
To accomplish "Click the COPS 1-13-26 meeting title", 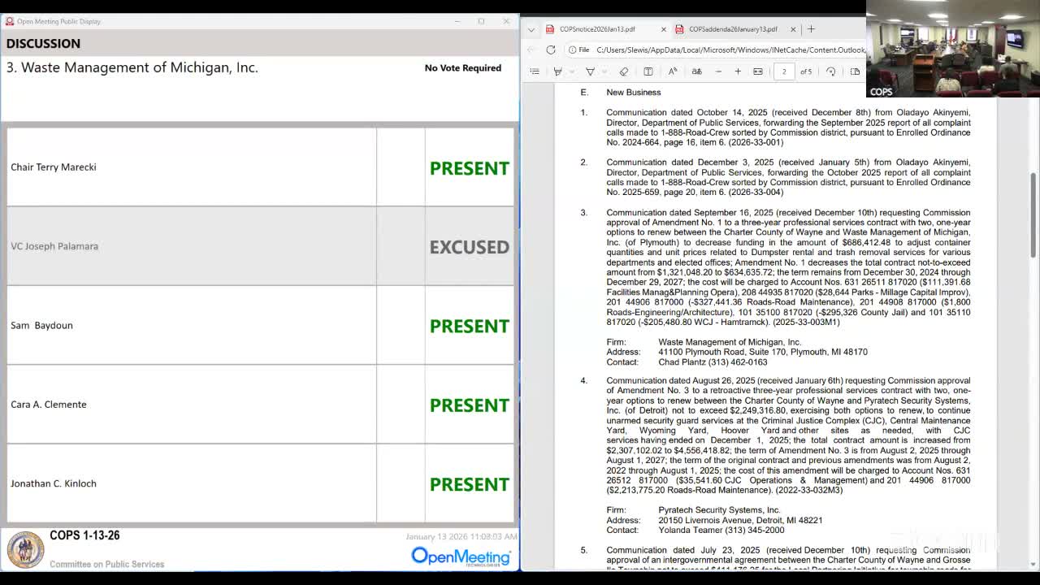I will coord(84,535).
